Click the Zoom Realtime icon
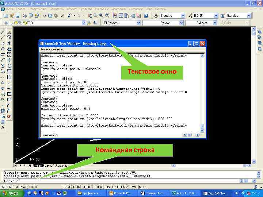The width and height of the screenshot is (263, 197). click(x=95, y=16)
